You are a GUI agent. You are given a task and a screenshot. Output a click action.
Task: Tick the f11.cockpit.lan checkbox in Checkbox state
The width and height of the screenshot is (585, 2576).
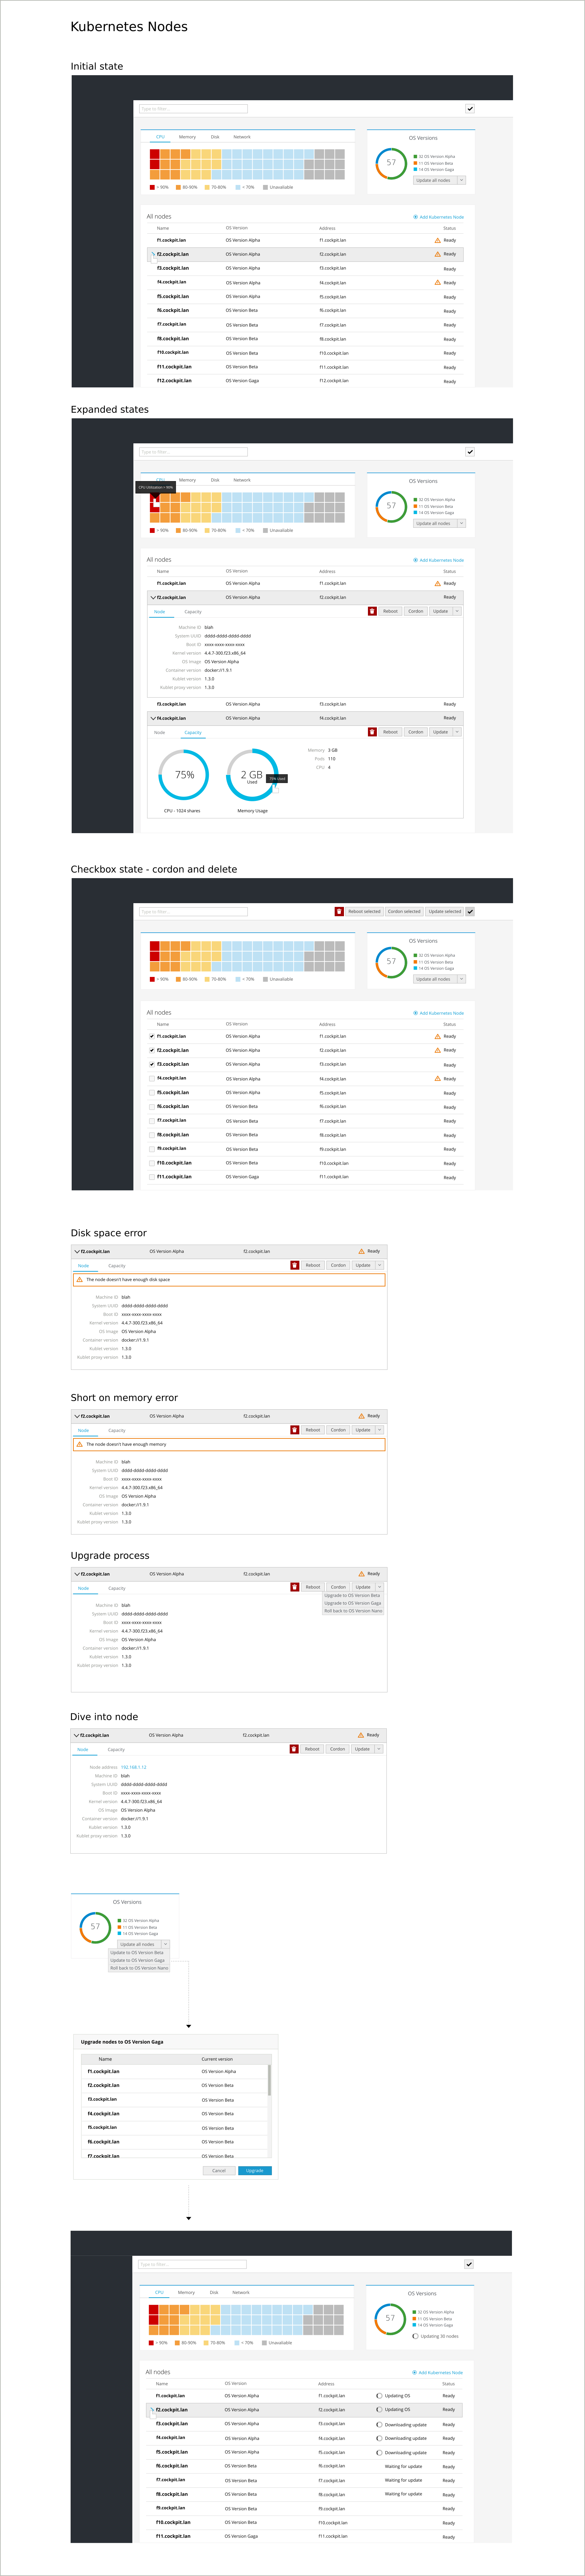click(152, 1177)
